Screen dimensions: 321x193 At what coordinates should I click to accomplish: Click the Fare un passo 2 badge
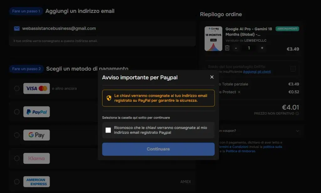(26, 69)
